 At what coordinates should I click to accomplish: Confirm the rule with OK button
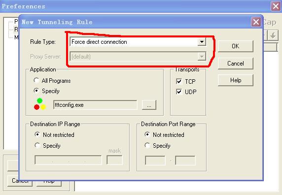(236, 46)
